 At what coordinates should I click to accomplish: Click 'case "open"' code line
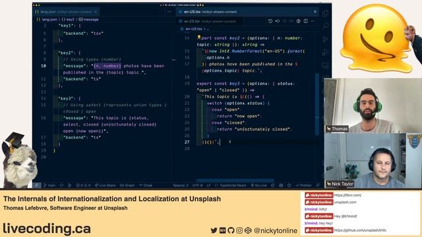coord(226,110)
